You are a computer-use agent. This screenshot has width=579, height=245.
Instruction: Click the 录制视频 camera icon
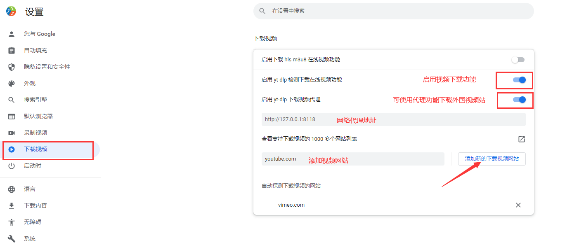point(12,133)
